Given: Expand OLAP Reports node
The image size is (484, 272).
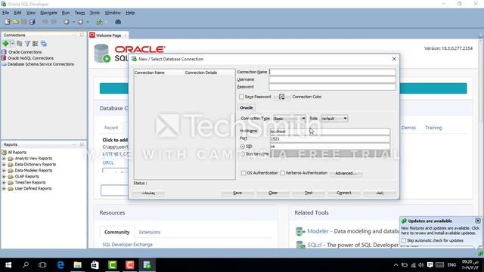Looking at the screenshot, I should pos(4,177).
